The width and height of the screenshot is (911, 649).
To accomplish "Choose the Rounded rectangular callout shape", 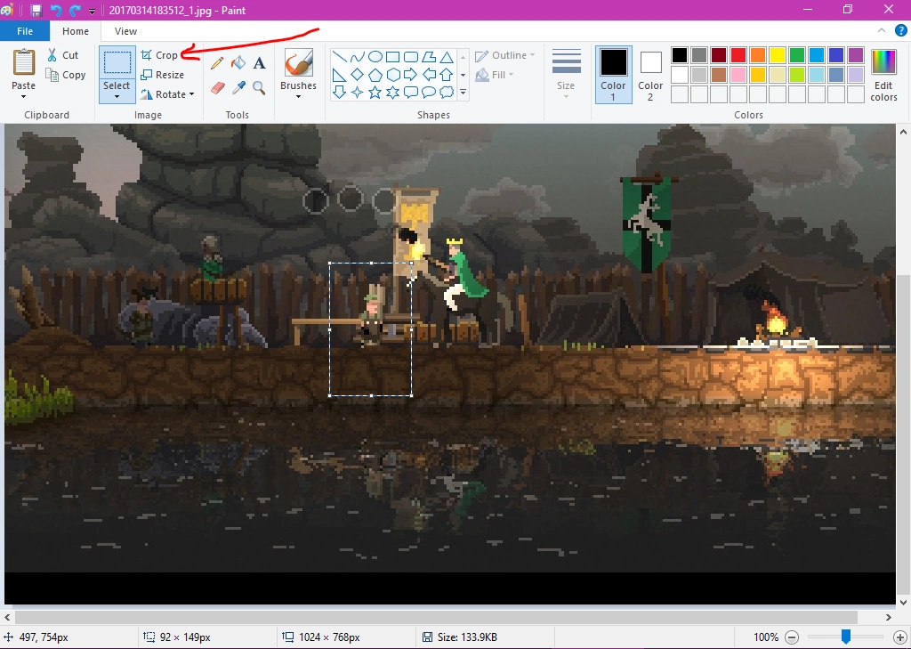I will 411,92.
